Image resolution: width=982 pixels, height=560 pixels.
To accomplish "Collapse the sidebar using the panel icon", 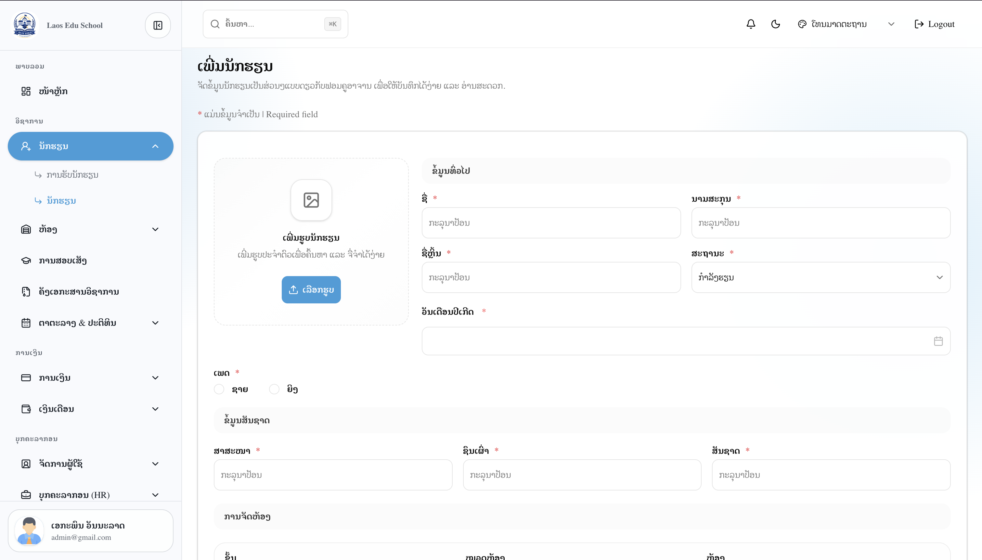I will (158, 25).
